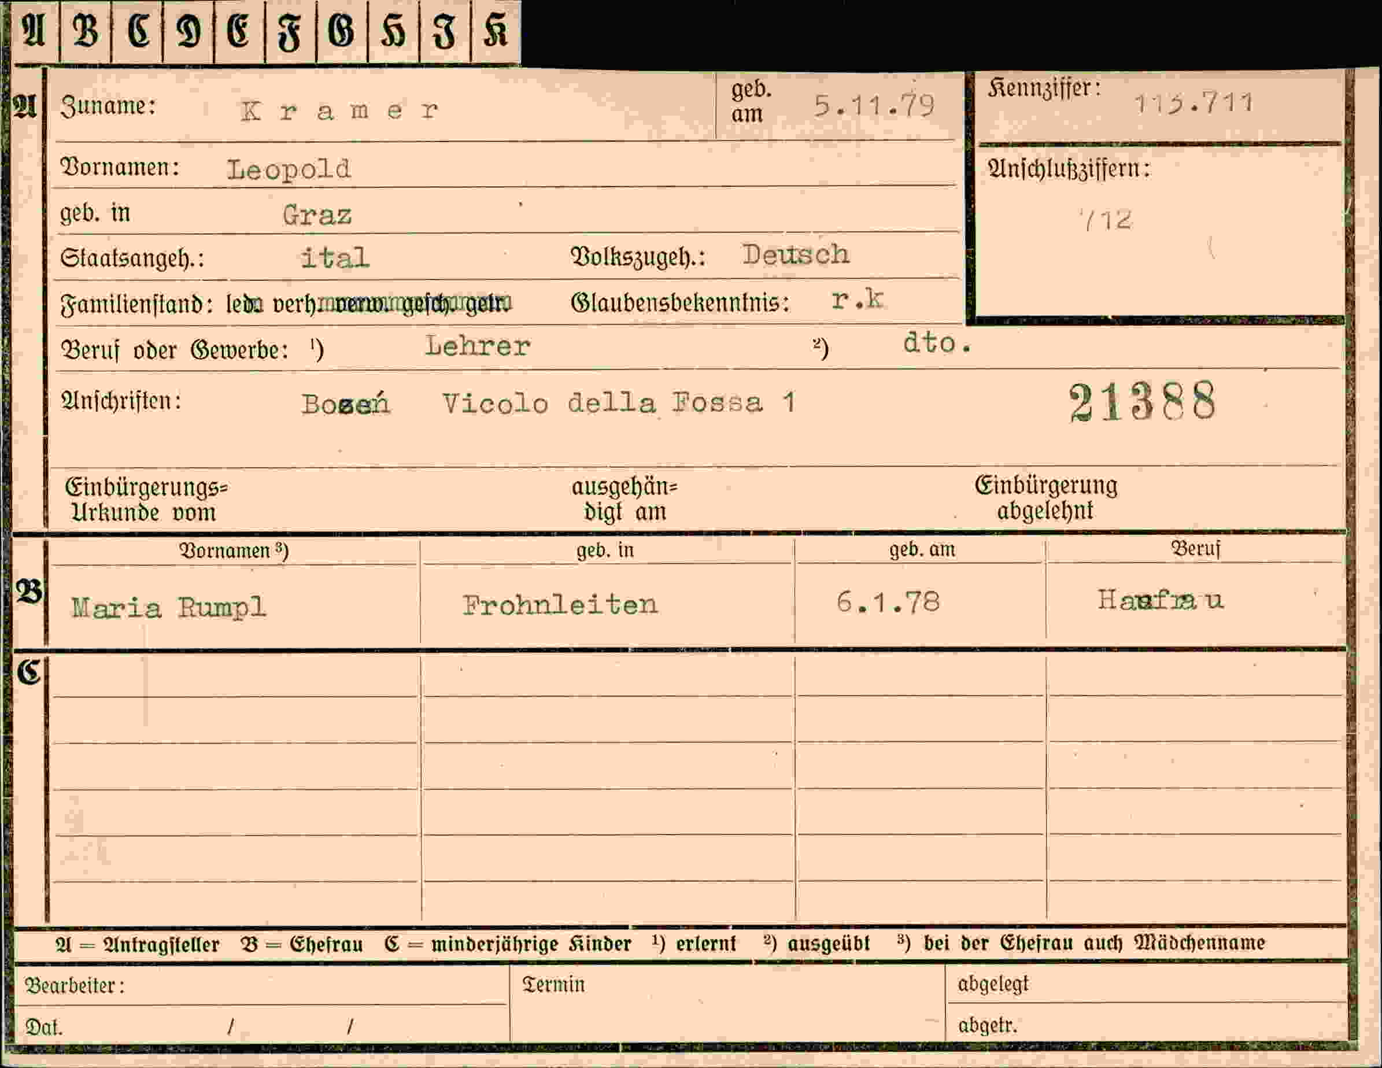The height and width of the screenshot is (1068, 1382).
Task: Click the 'Kennziffer:' label
Action: 1044,88
